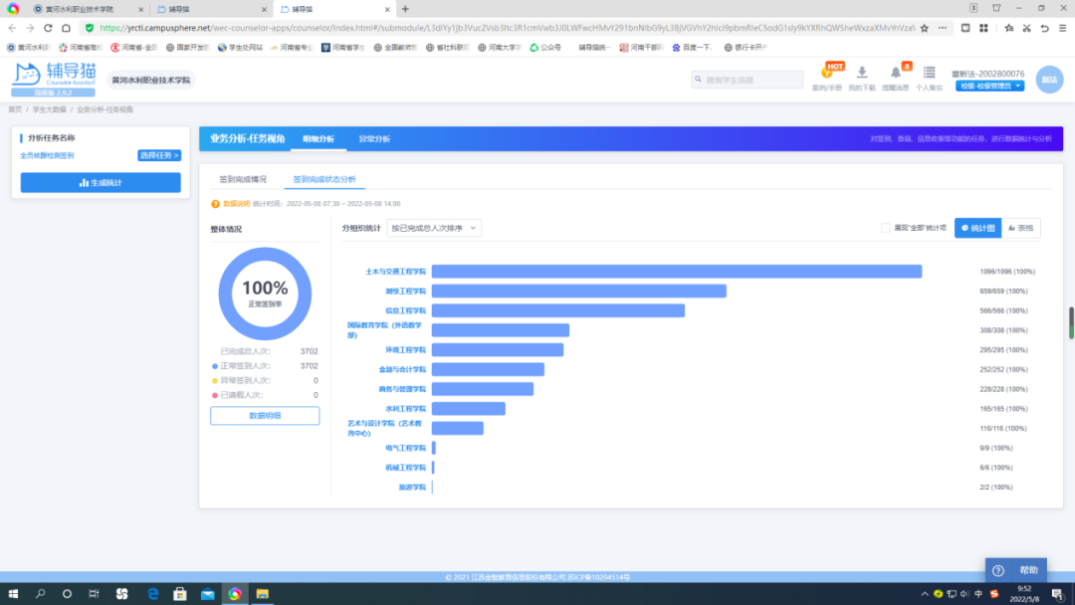Switch to the 异常分析 tab

tap(374, 138)
